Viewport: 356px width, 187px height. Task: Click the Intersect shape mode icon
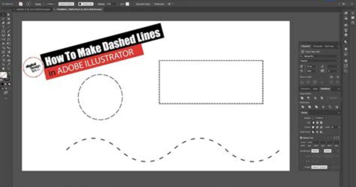click(315, 98)
